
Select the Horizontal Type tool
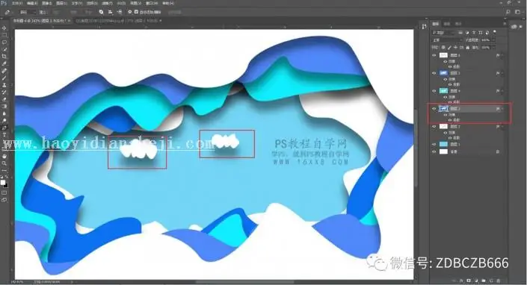4,135
